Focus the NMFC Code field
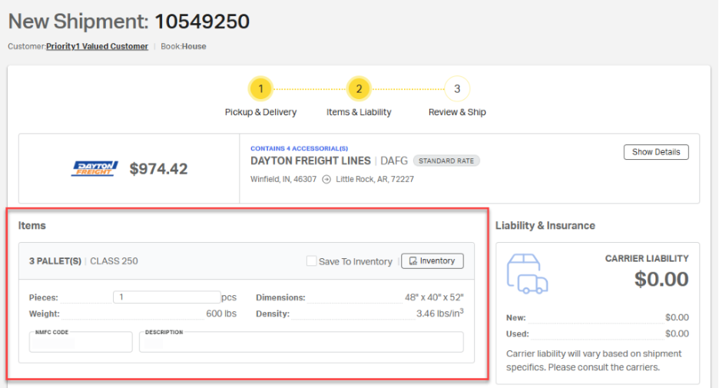This screenshot has width=719, height=388. (81, 343)
